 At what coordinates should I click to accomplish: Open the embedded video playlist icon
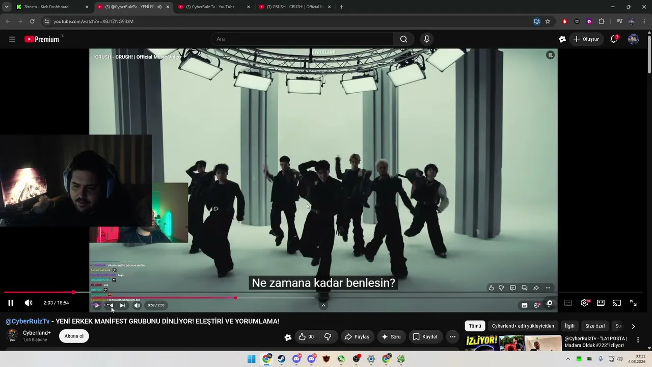[x=550, y=55]
